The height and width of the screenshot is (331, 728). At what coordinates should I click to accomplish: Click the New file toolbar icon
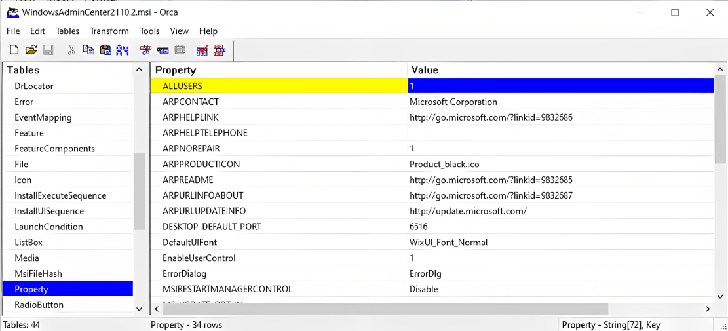pyautogui.click(x=14, y=50)
